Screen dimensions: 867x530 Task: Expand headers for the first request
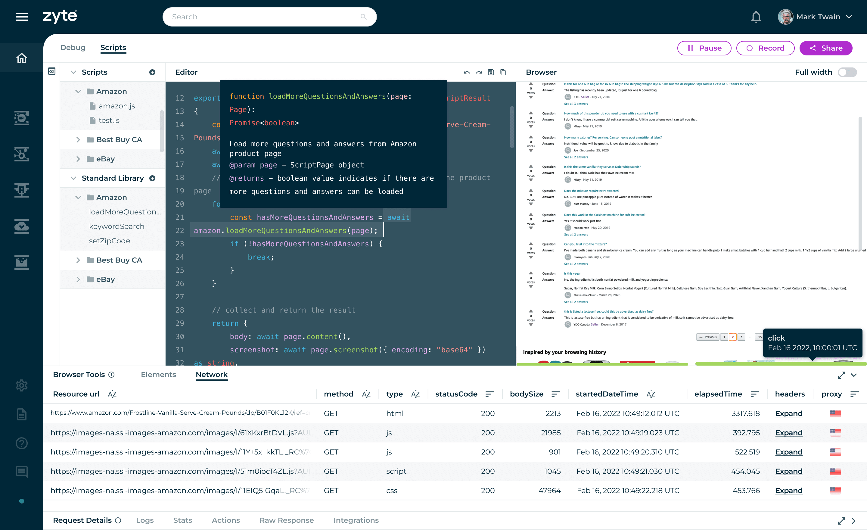click(x=788, y=413)
